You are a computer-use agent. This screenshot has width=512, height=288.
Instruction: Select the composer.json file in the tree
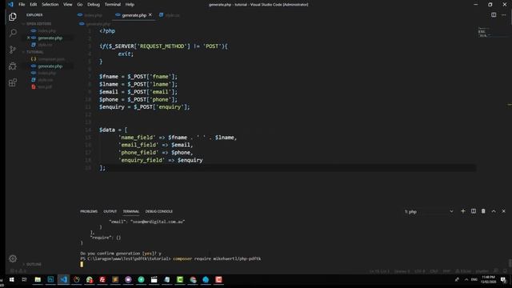tap(51, 59)
